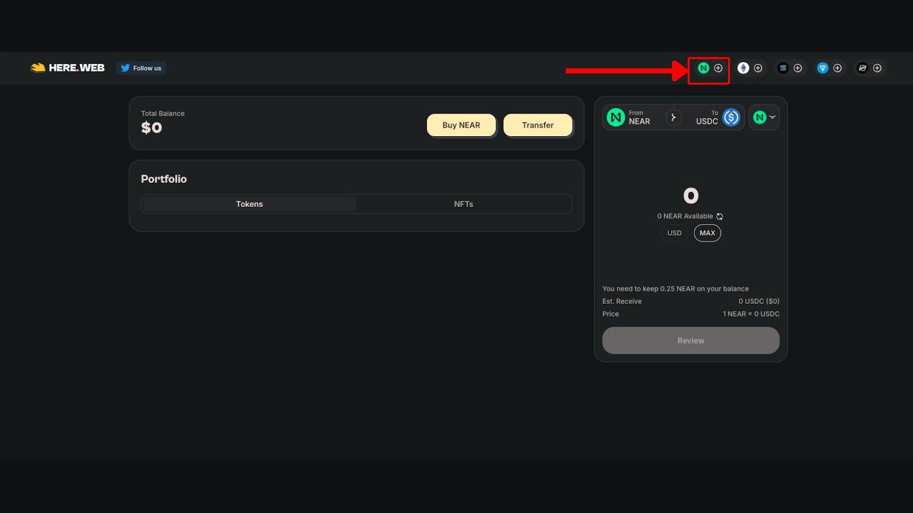Click the 'You need to keep 0.25 NEAR' notice
This screenshot has height=513, width=913.
676,289
